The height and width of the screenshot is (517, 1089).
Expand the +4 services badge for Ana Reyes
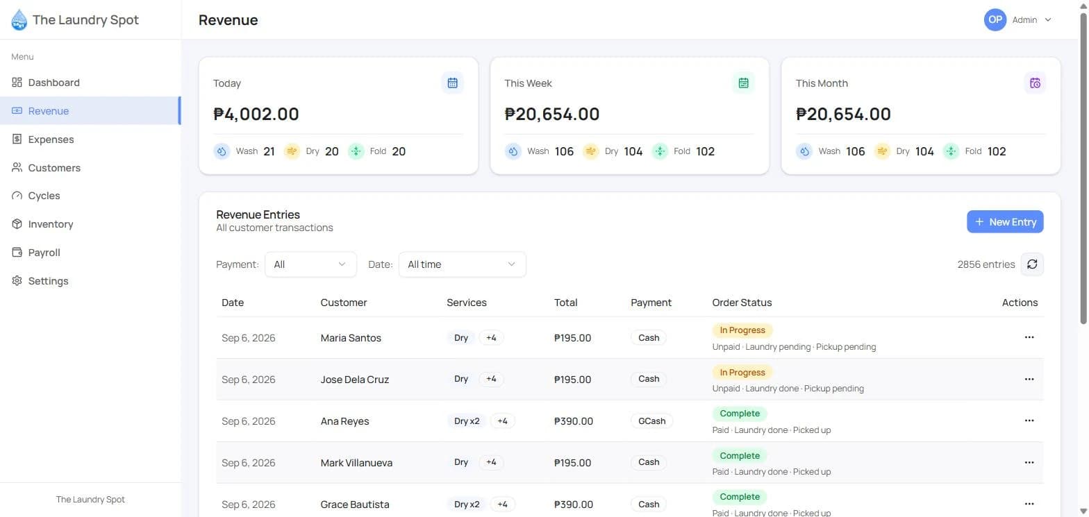(x=502, y=421)
